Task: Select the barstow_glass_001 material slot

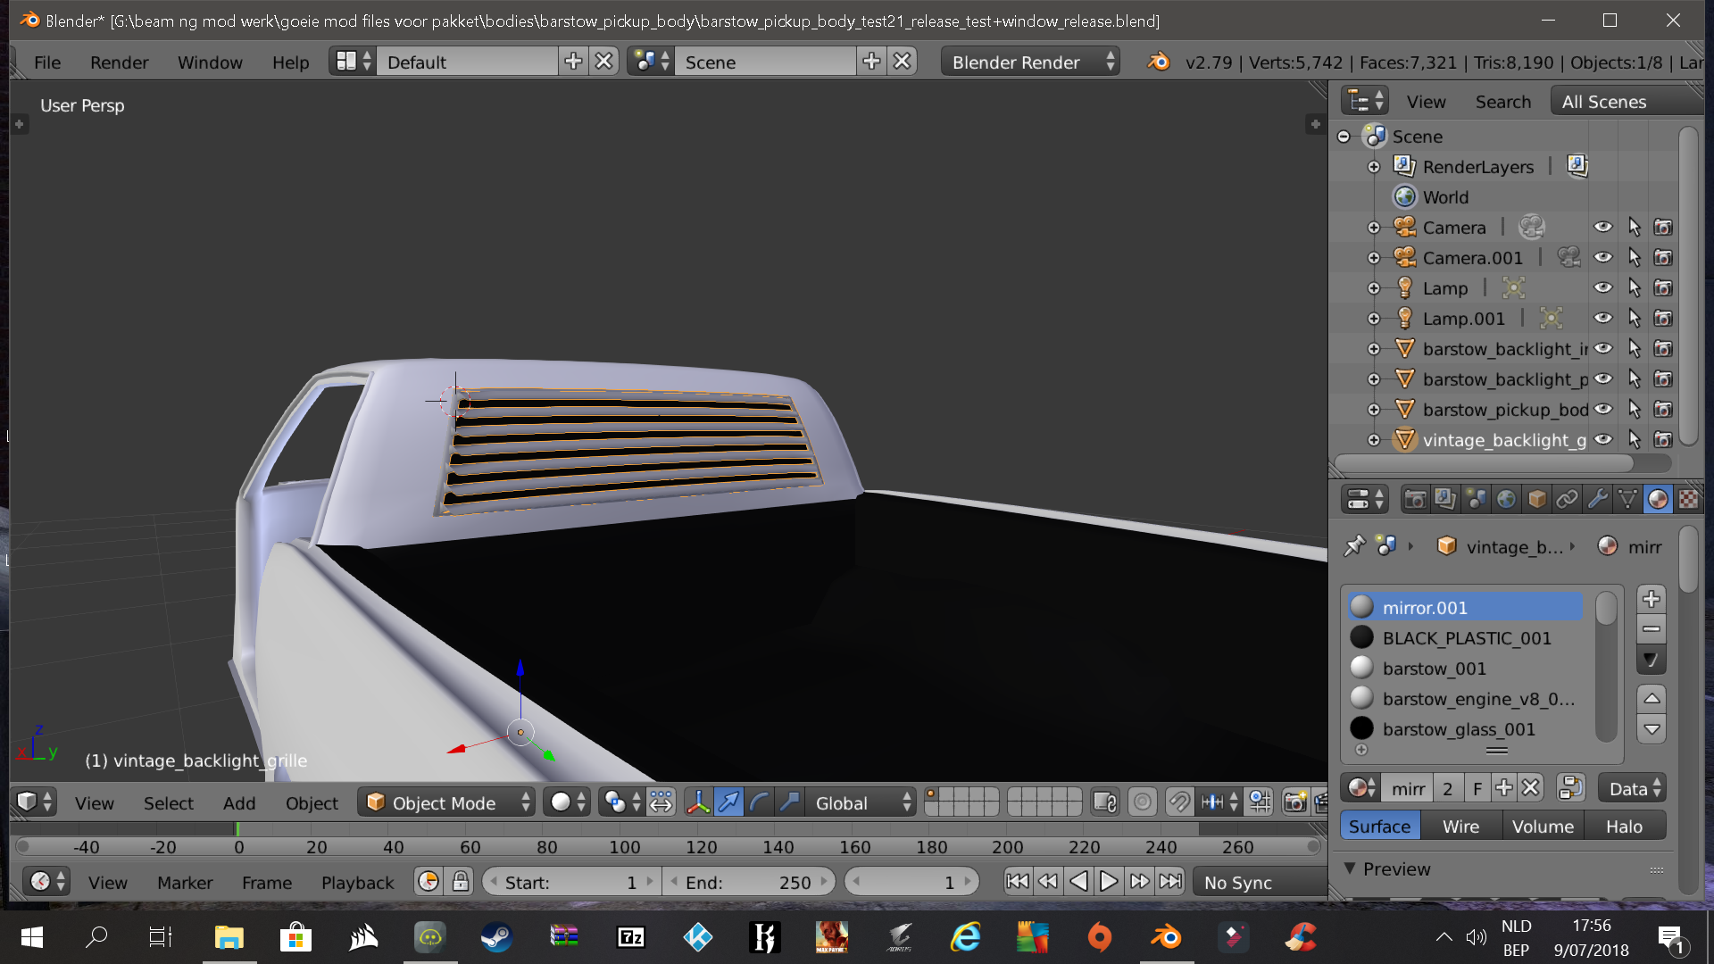Action: coord(1466,728)
